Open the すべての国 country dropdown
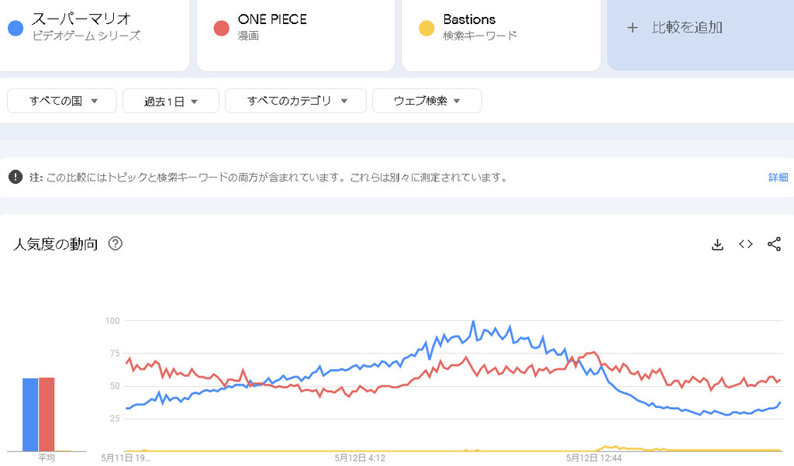794x466 pixels. 62,101
